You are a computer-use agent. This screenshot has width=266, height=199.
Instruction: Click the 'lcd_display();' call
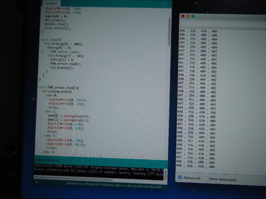coord(62,68)
